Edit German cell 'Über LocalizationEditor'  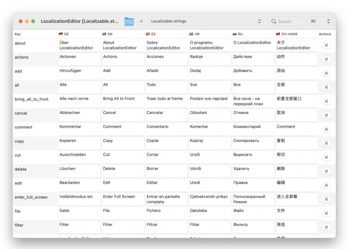coord(79,46)
